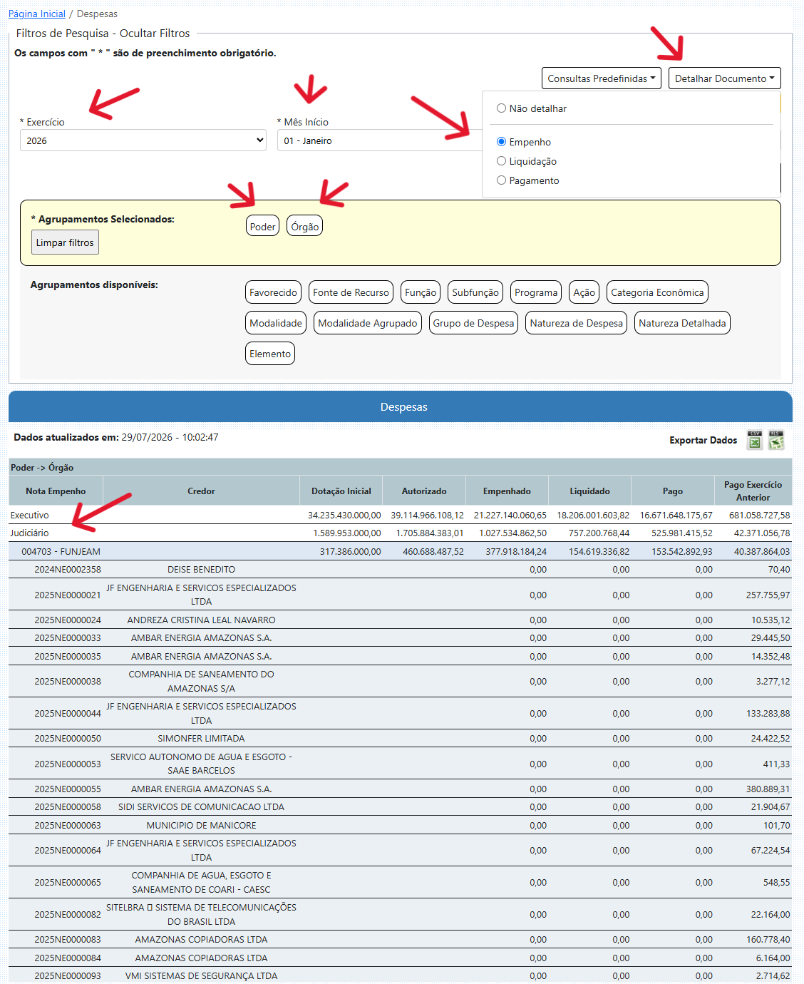Screen dimensions: 804x984
Task: Add the Programa grouping
Action: pyautogui.click(x=536, y=292)
